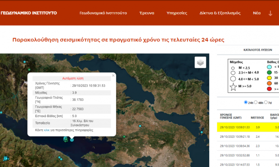
Task: Open the map layers selector icon
Action: 200,62
